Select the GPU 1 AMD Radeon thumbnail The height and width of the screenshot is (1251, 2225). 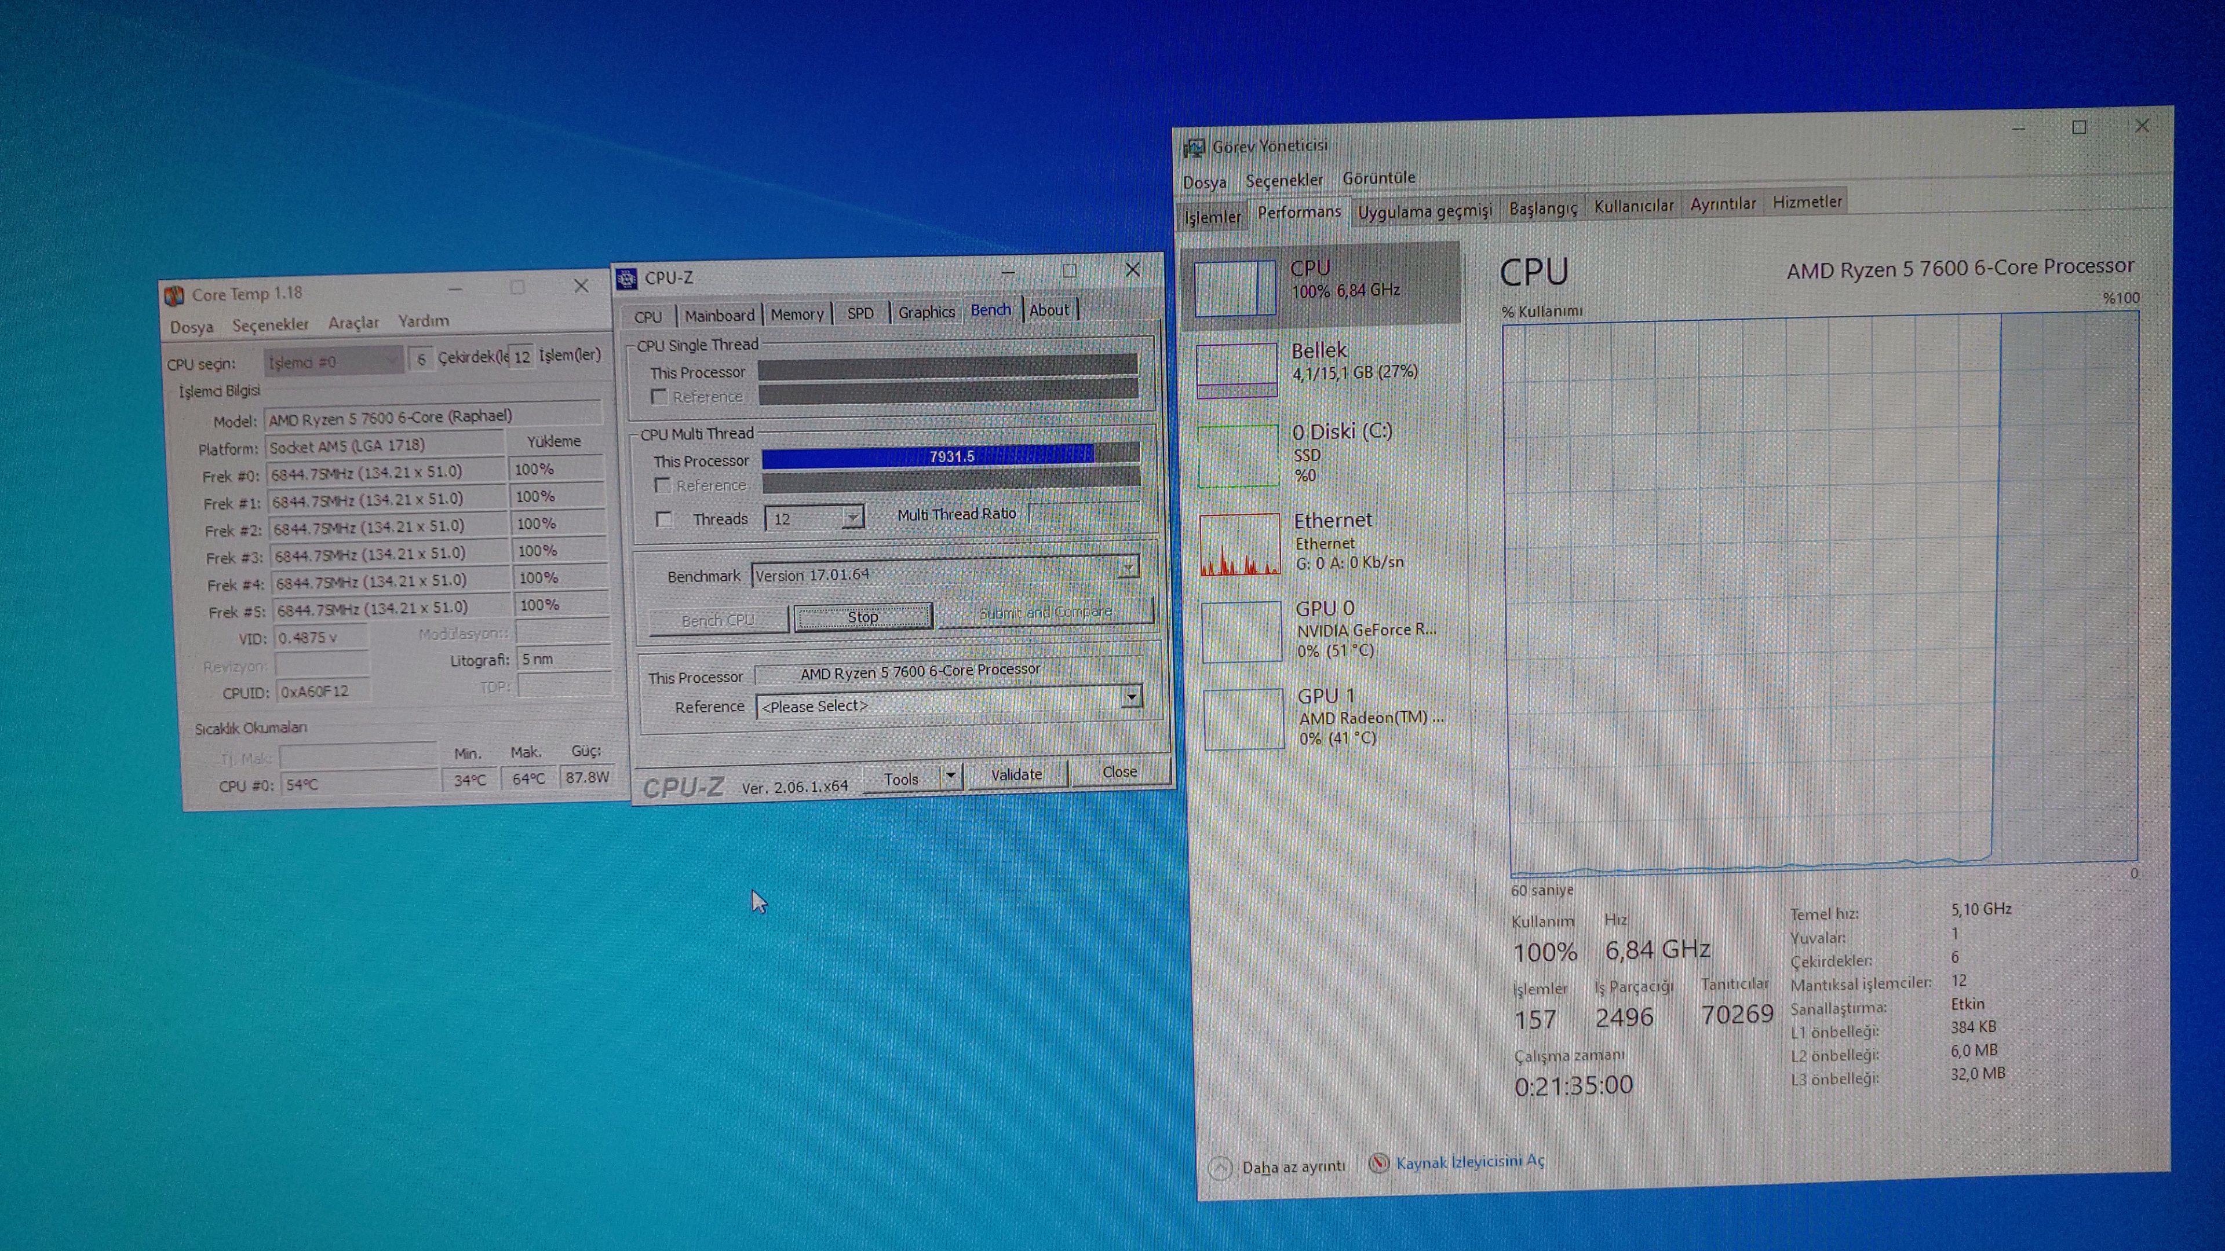pyautogui.click(x=1245, y=718)
